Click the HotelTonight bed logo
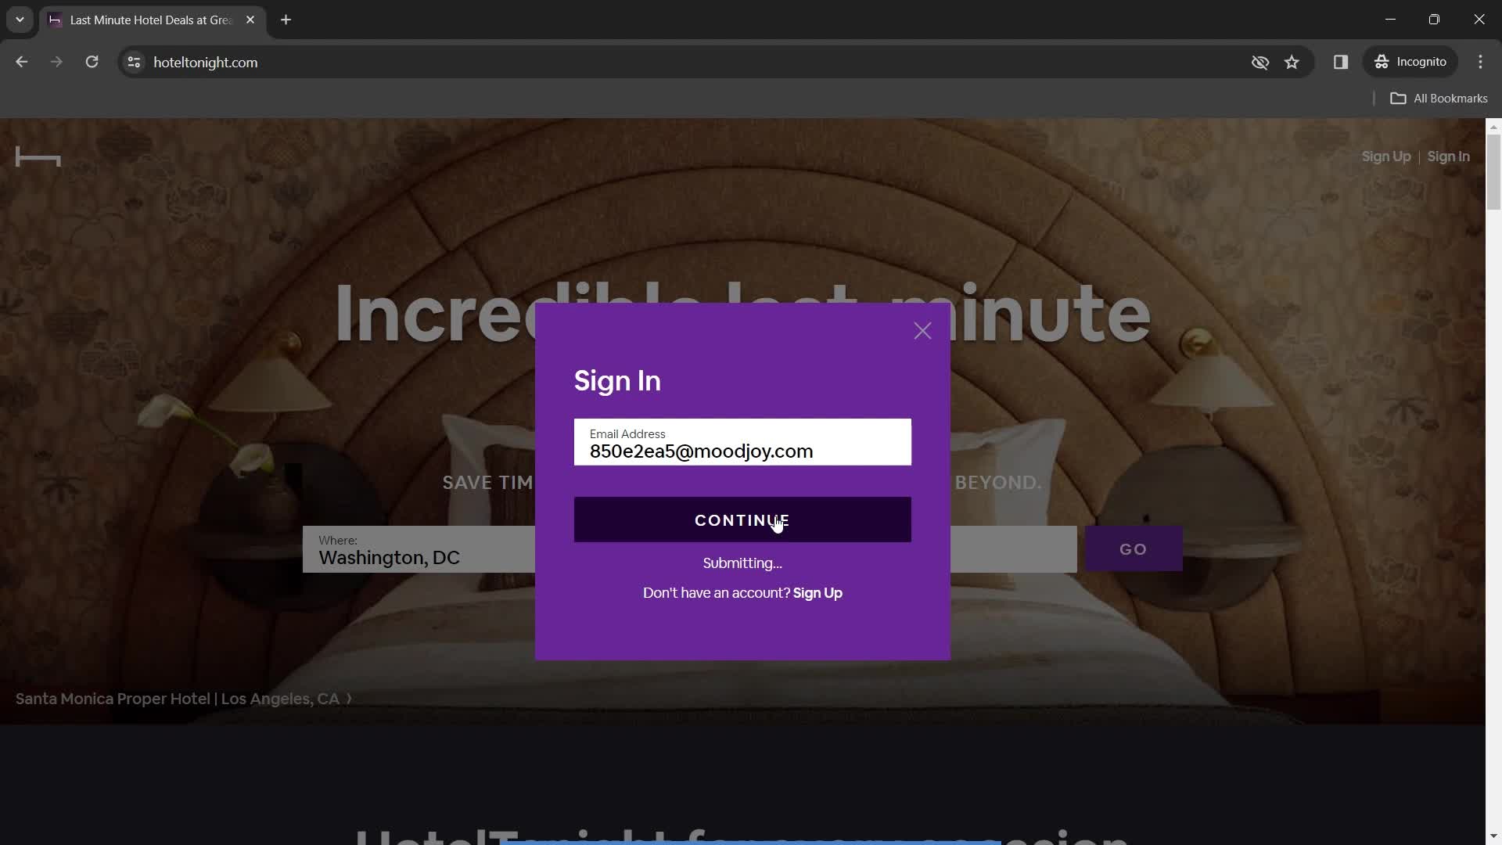The image size is (1502, 845). (38, 157)
